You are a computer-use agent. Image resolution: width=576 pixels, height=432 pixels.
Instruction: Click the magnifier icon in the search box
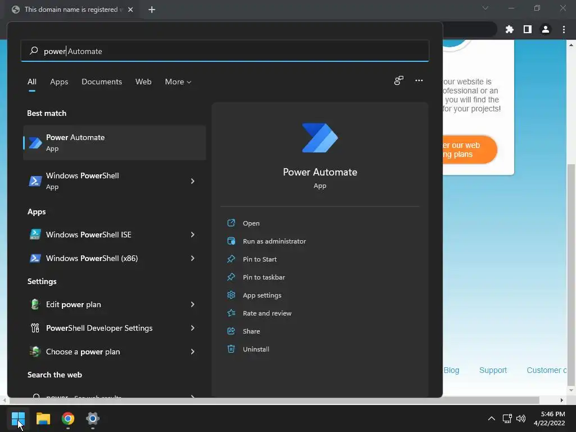(x=34, y=50)
